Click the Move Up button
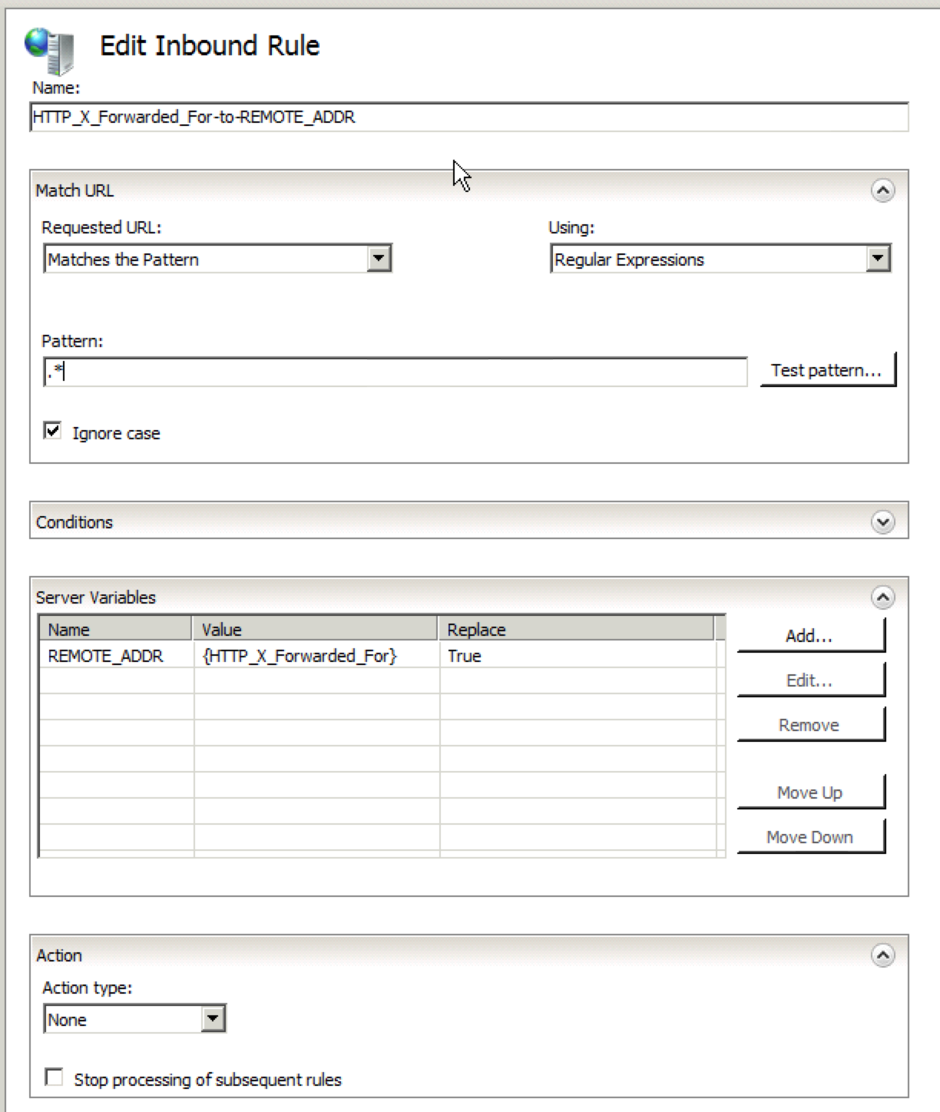This screenshot has width=940, height=1112. coord(811,793)
